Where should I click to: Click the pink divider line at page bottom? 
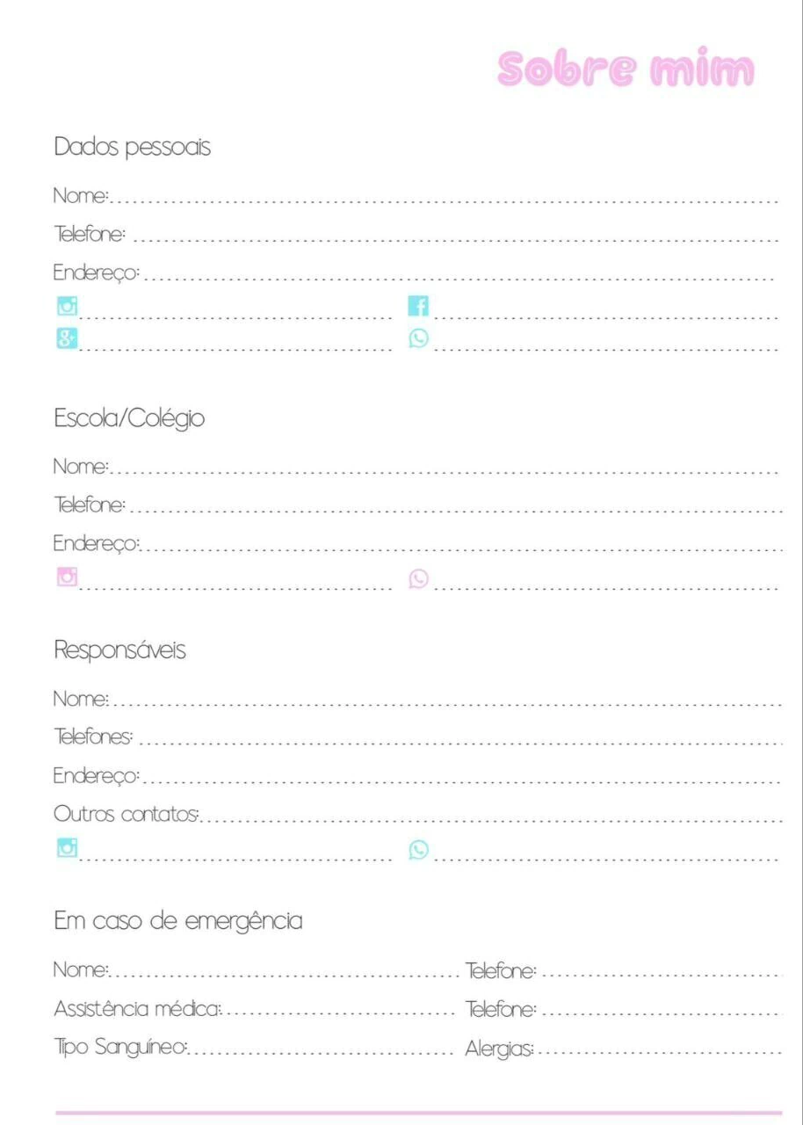[x=418, y=1113]
